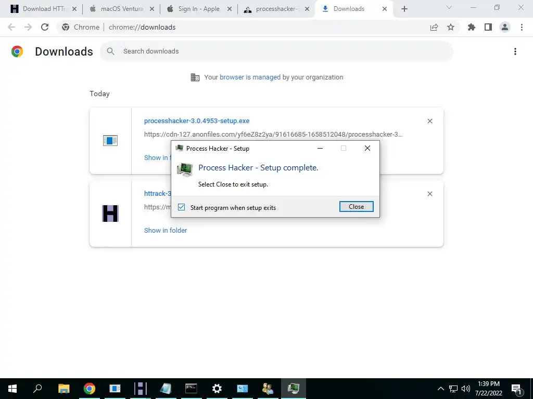Open Process Hacker setup taskbar icon
Viewport: 533px width, 399px height.
click(294, 389)
